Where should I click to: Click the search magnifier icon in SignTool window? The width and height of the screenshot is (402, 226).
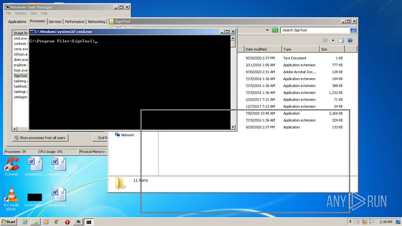pyautogui.click(x=353, y=30)
